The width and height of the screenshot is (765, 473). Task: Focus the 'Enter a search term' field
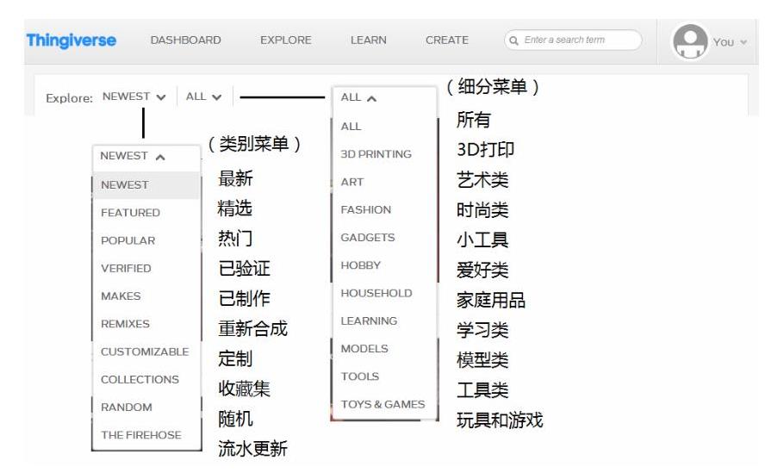(x=577, y=40)
